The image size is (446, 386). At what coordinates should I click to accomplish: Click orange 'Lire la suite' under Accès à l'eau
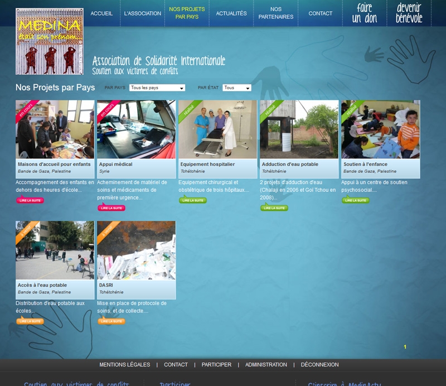[30, 321]
